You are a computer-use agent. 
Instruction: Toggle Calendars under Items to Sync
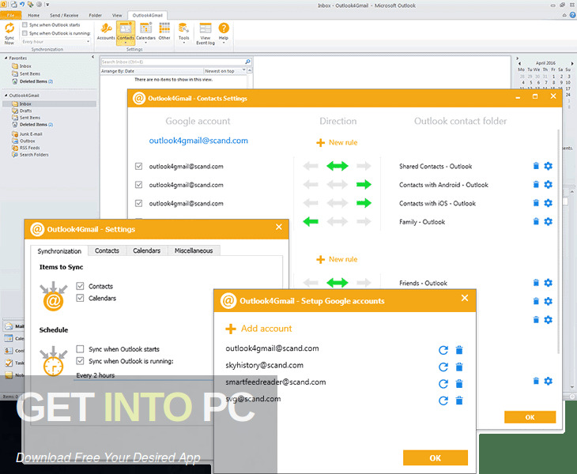(x=80, y=298)
